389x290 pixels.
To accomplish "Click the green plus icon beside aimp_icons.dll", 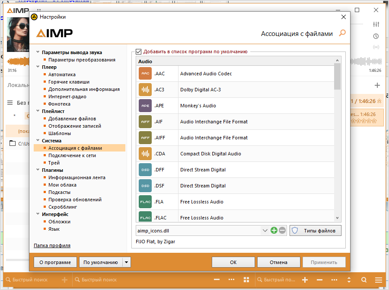I will (274, 230).
